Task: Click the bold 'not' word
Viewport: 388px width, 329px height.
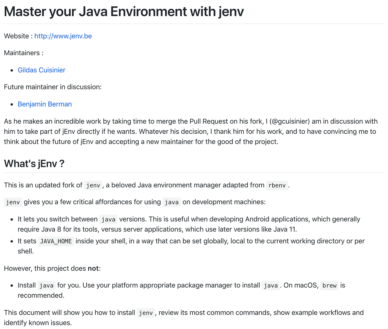Action: 93,269
